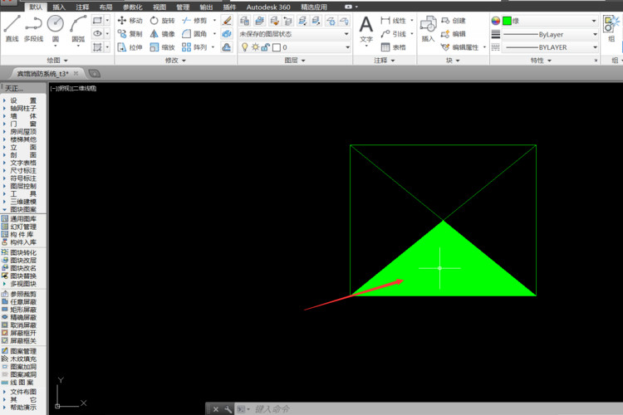Viewport: 623px width, 415px height.
Task: Click the 移动 move tool
Action: click(x=130, y=20)
